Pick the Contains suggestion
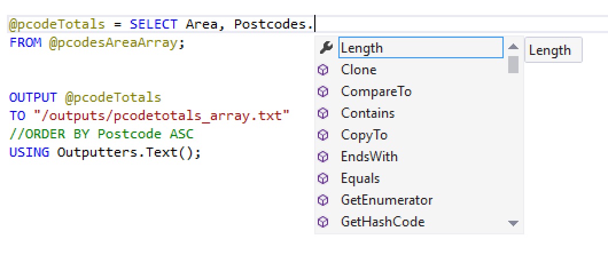The width and height of the screenshot is (608, 255). tap(368, 113)
